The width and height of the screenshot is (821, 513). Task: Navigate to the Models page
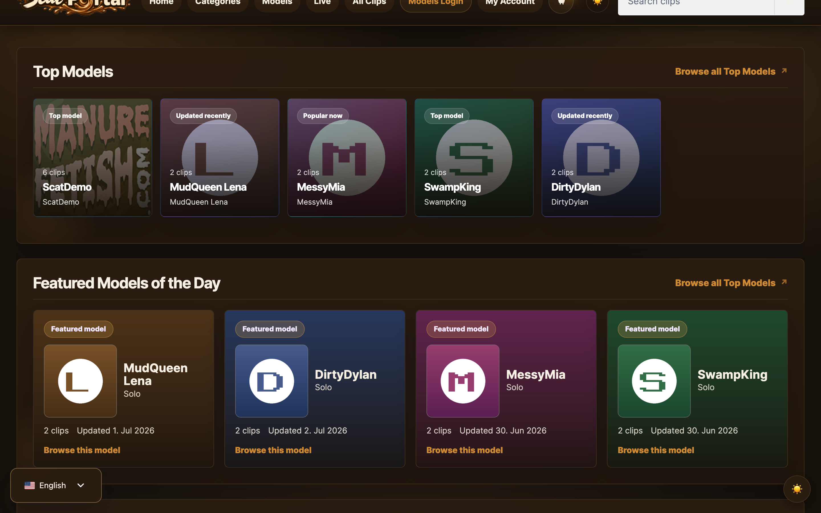pyautogui.click(x=277, y=3)
